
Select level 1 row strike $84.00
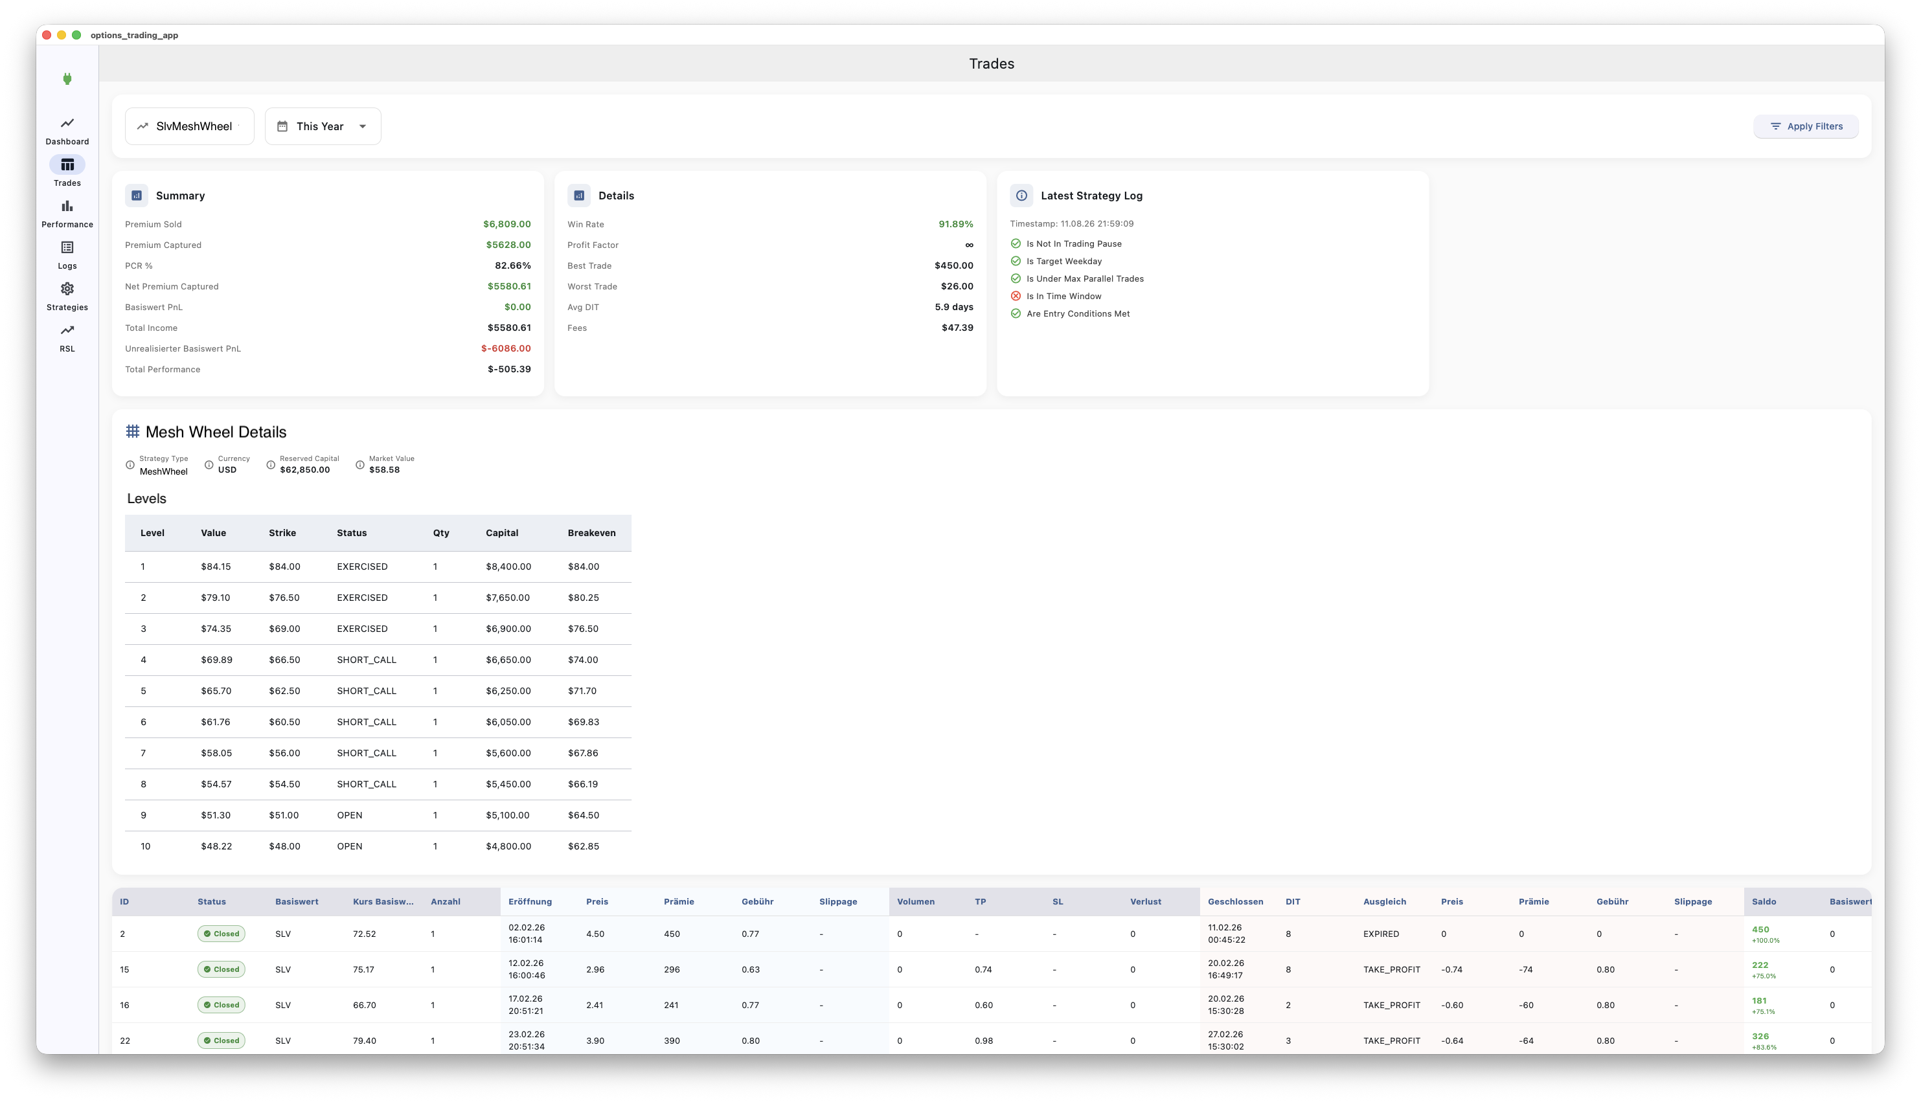[284, 567]
